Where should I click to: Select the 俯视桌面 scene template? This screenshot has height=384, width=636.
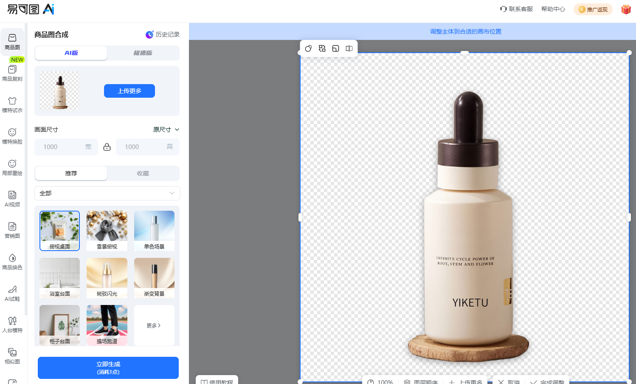(59, 231)
